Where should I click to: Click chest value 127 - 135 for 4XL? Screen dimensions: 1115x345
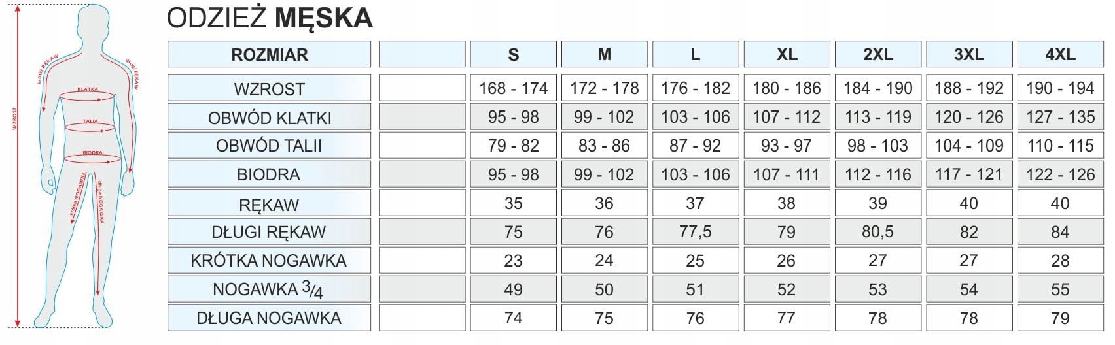1060,117
